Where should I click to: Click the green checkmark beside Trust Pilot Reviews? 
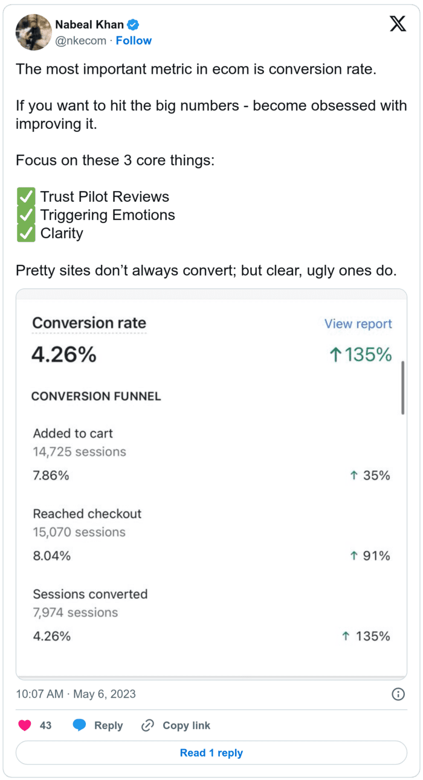pyautogui.click(x=25, y=197)
